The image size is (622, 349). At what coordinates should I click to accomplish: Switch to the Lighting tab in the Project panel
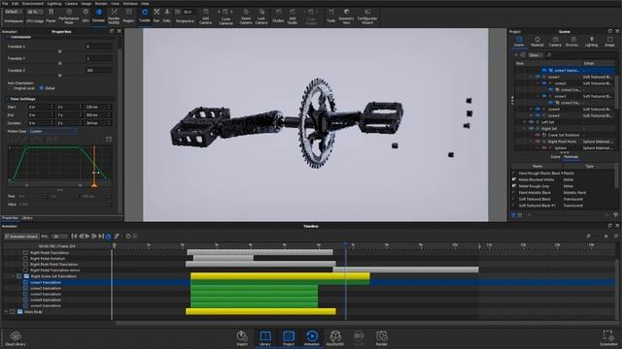click(591, 41)
